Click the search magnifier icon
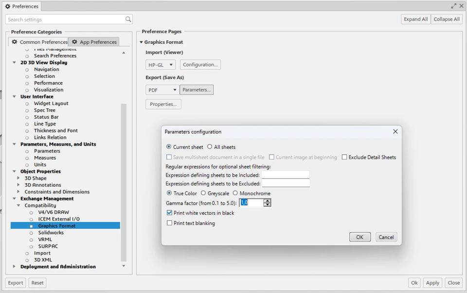The height and width of the screenshot is (293, 467). 128,19
